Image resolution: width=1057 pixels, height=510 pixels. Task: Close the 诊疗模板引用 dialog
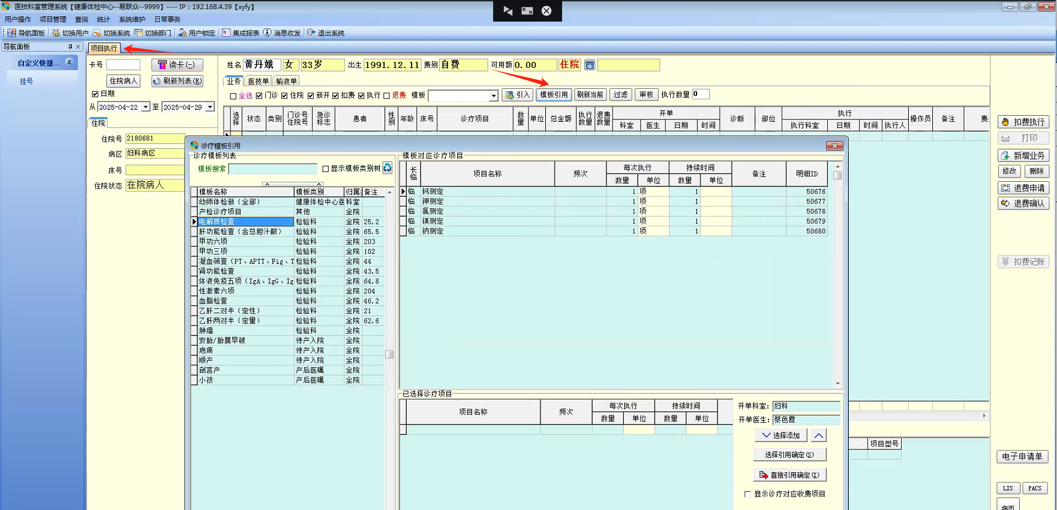(834, 146)
